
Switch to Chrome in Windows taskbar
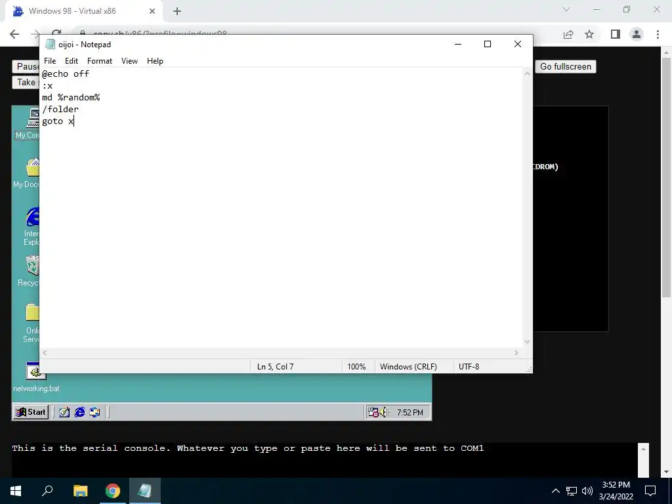click(x=113, y=491)
